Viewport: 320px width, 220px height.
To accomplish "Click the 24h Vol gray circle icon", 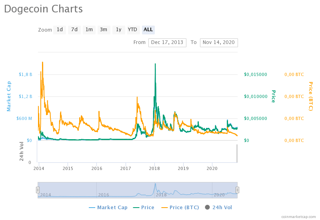I will pos(207,207).
